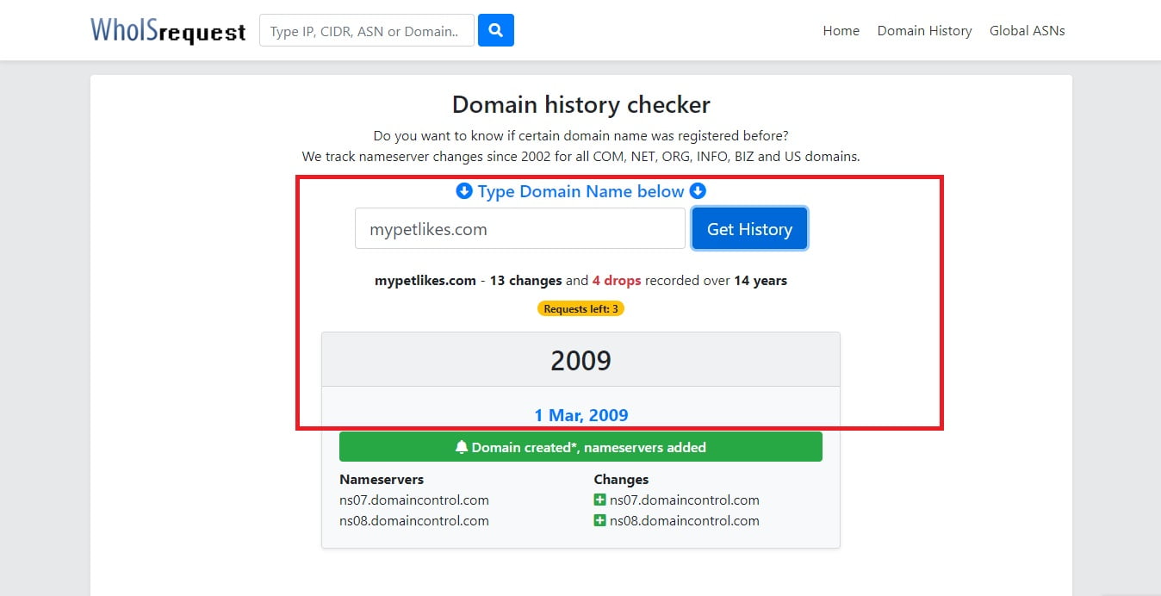
Task: Open the Home nav link
Action: click(x=841, y=31)
